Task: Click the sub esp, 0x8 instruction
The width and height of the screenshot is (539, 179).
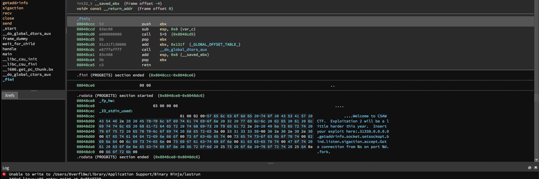Action: pyautogui.click(x=169, y=29)
